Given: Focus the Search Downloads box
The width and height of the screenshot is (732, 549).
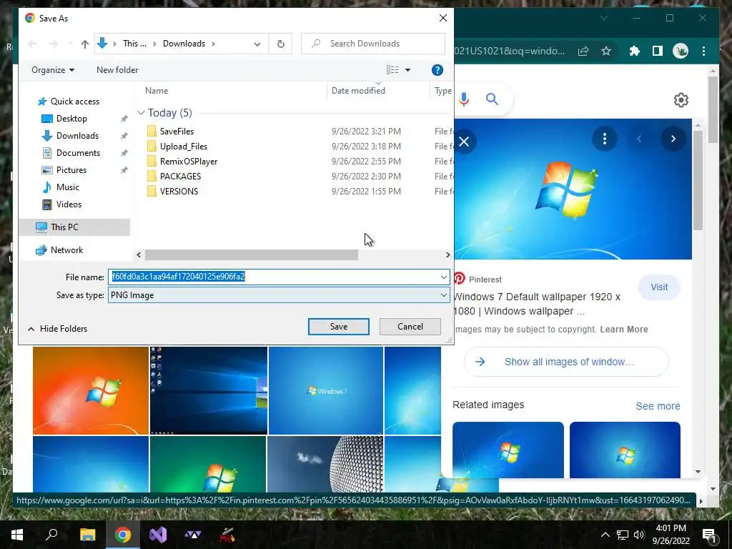Looking at the screenshot, I should pos(373,44).
